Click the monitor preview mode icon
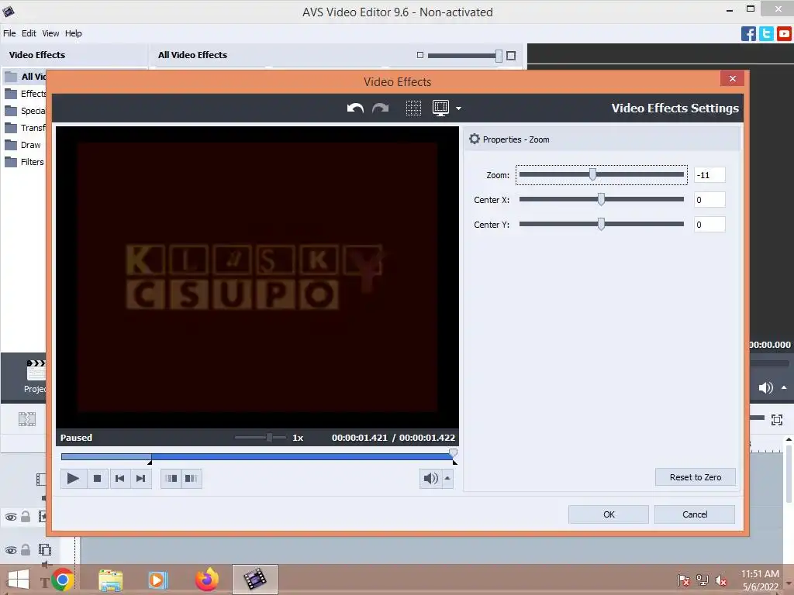Viewport: 794px width, 595px height. [440, 108]
